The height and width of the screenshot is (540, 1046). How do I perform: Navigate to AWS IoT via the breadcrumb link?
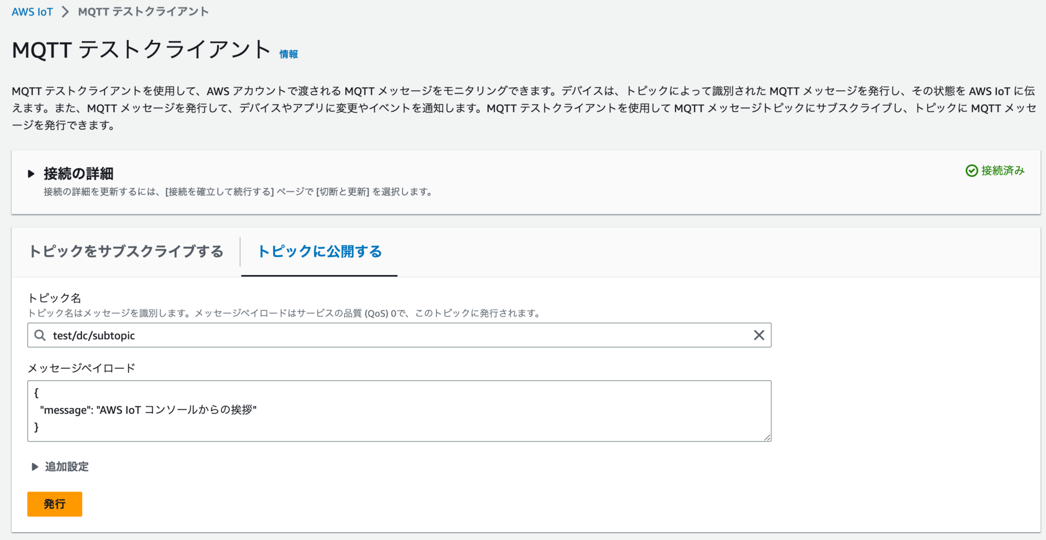pyautogui.click(x=32, y=11)
